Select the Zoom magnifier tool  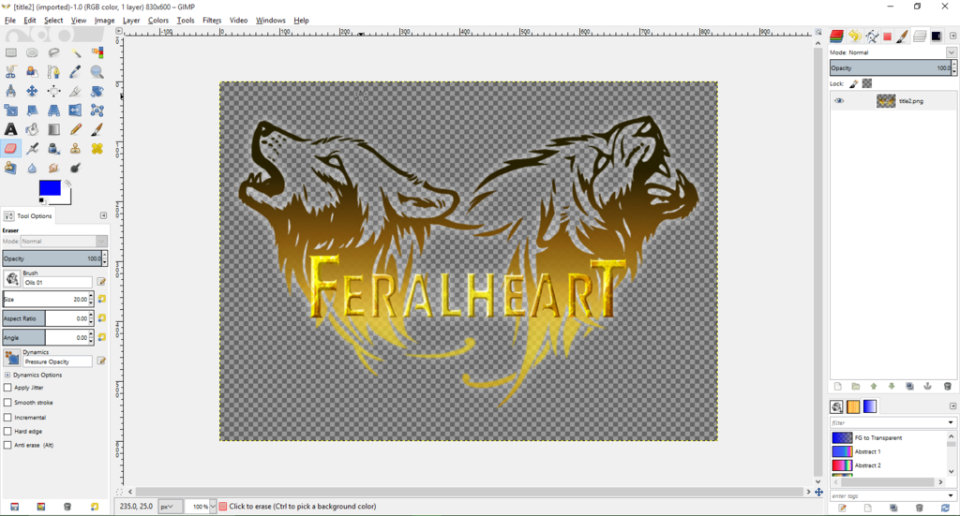(x=97, y=72)
